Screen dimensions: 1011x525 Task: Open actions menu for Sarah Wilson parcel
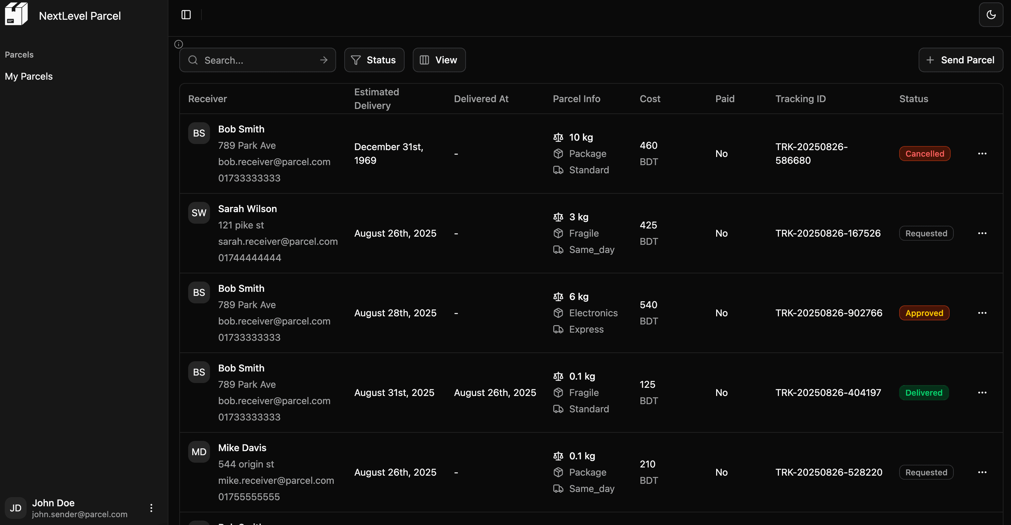tap(982, 233)
